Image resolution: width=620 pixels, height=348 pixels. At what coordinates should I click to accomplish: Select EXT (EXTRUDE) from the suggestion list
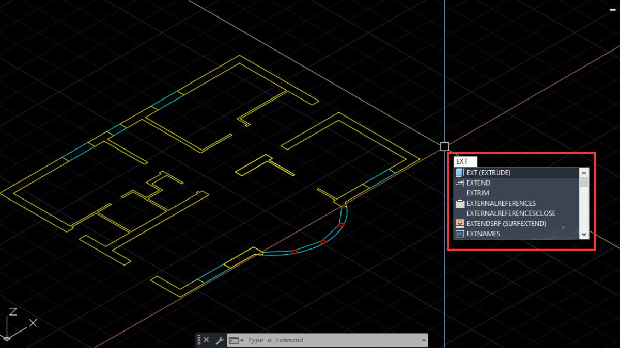517,173
